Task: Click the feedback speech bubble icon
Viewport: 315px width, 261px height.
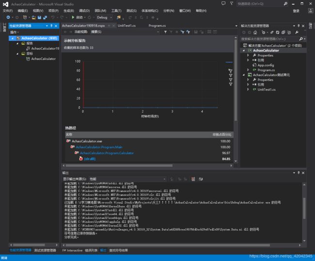Action: (223, 3)
